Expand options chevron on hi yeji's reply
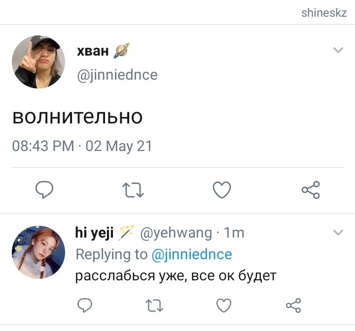The width and height of the screenshot is (355, 331). [338, 232]
